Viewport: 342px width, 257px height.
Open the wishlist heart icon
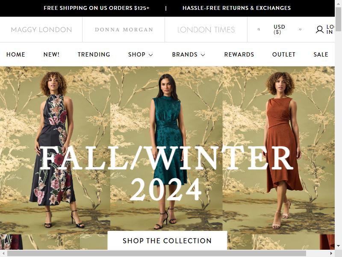point(300,30)
